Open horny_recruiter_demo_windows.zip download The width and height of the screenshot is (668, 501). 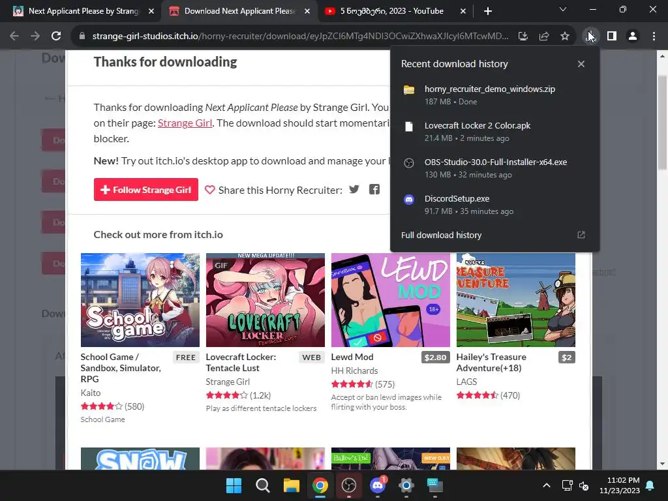[x=494, y=95]
